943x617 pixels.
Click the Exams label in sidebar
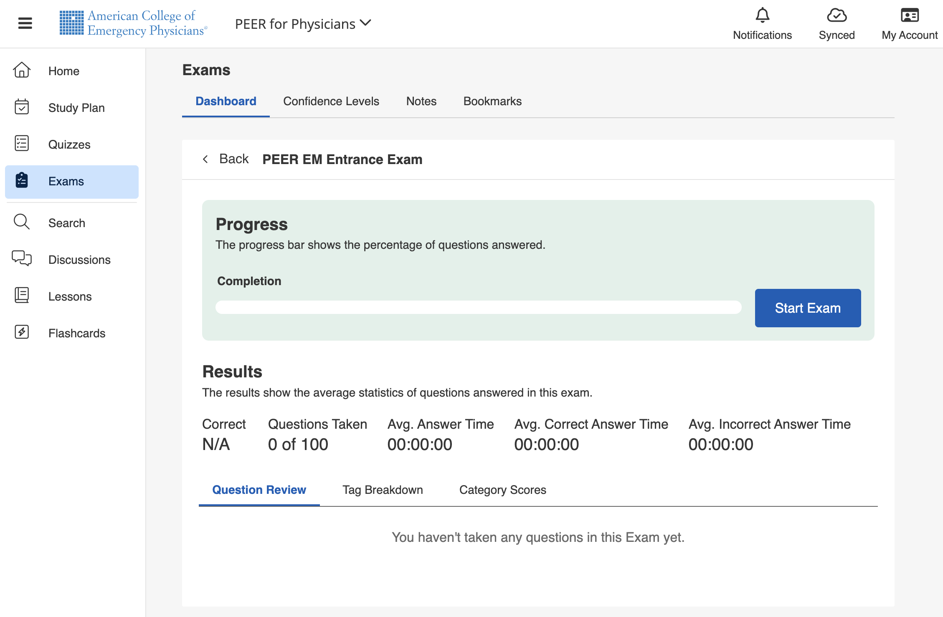(x=66, y=182)
